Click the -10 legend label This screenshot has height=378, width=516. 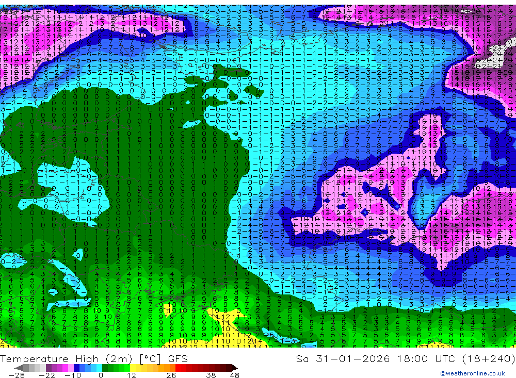[72, 375]
